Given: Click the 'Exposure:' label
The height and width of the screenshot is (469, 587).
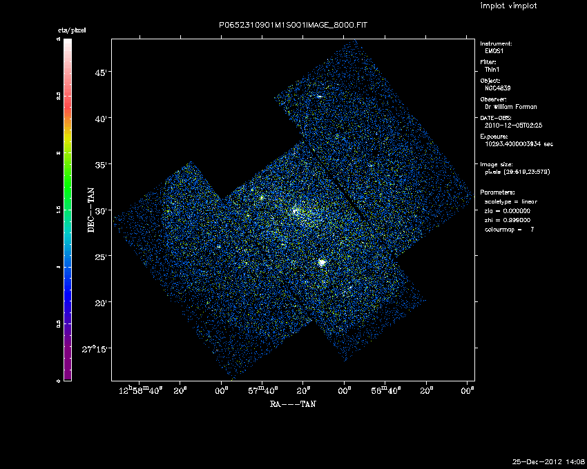Looking at the screenshot, I should point(494,137).
